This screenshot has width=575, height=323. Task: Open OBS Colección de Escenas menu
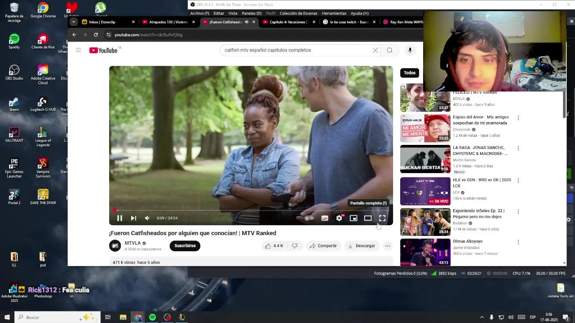[298, 13]
